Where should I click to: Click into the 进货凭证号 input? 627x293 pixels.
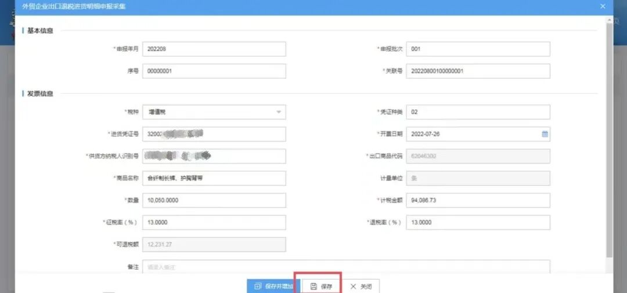214,134
